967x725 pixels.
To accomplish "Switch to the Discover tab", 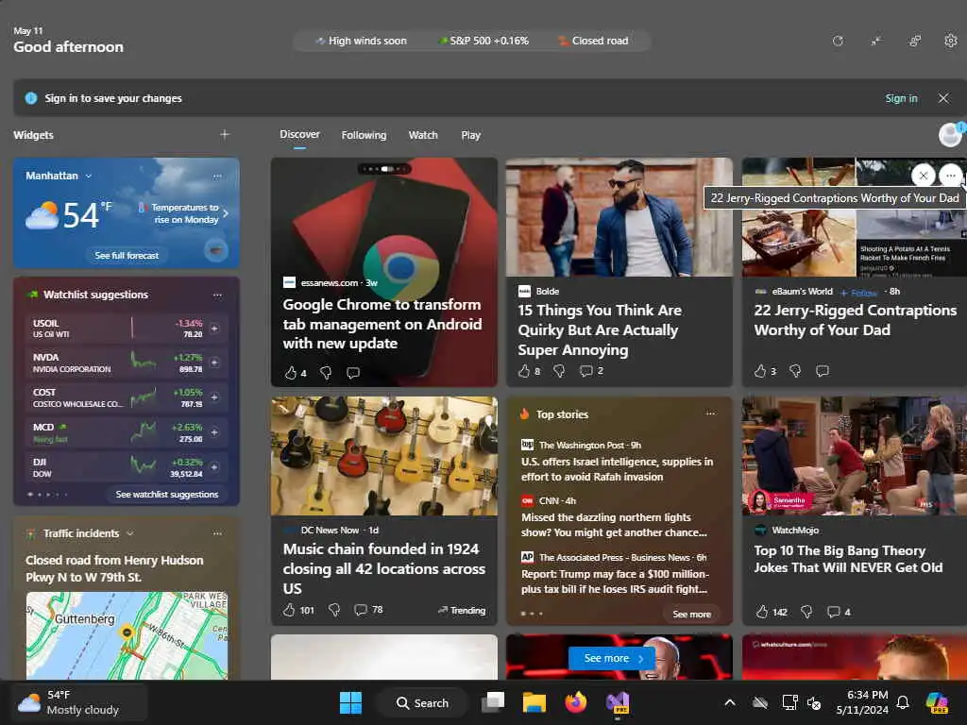I will pyautogui.click(x=299, y=134).
